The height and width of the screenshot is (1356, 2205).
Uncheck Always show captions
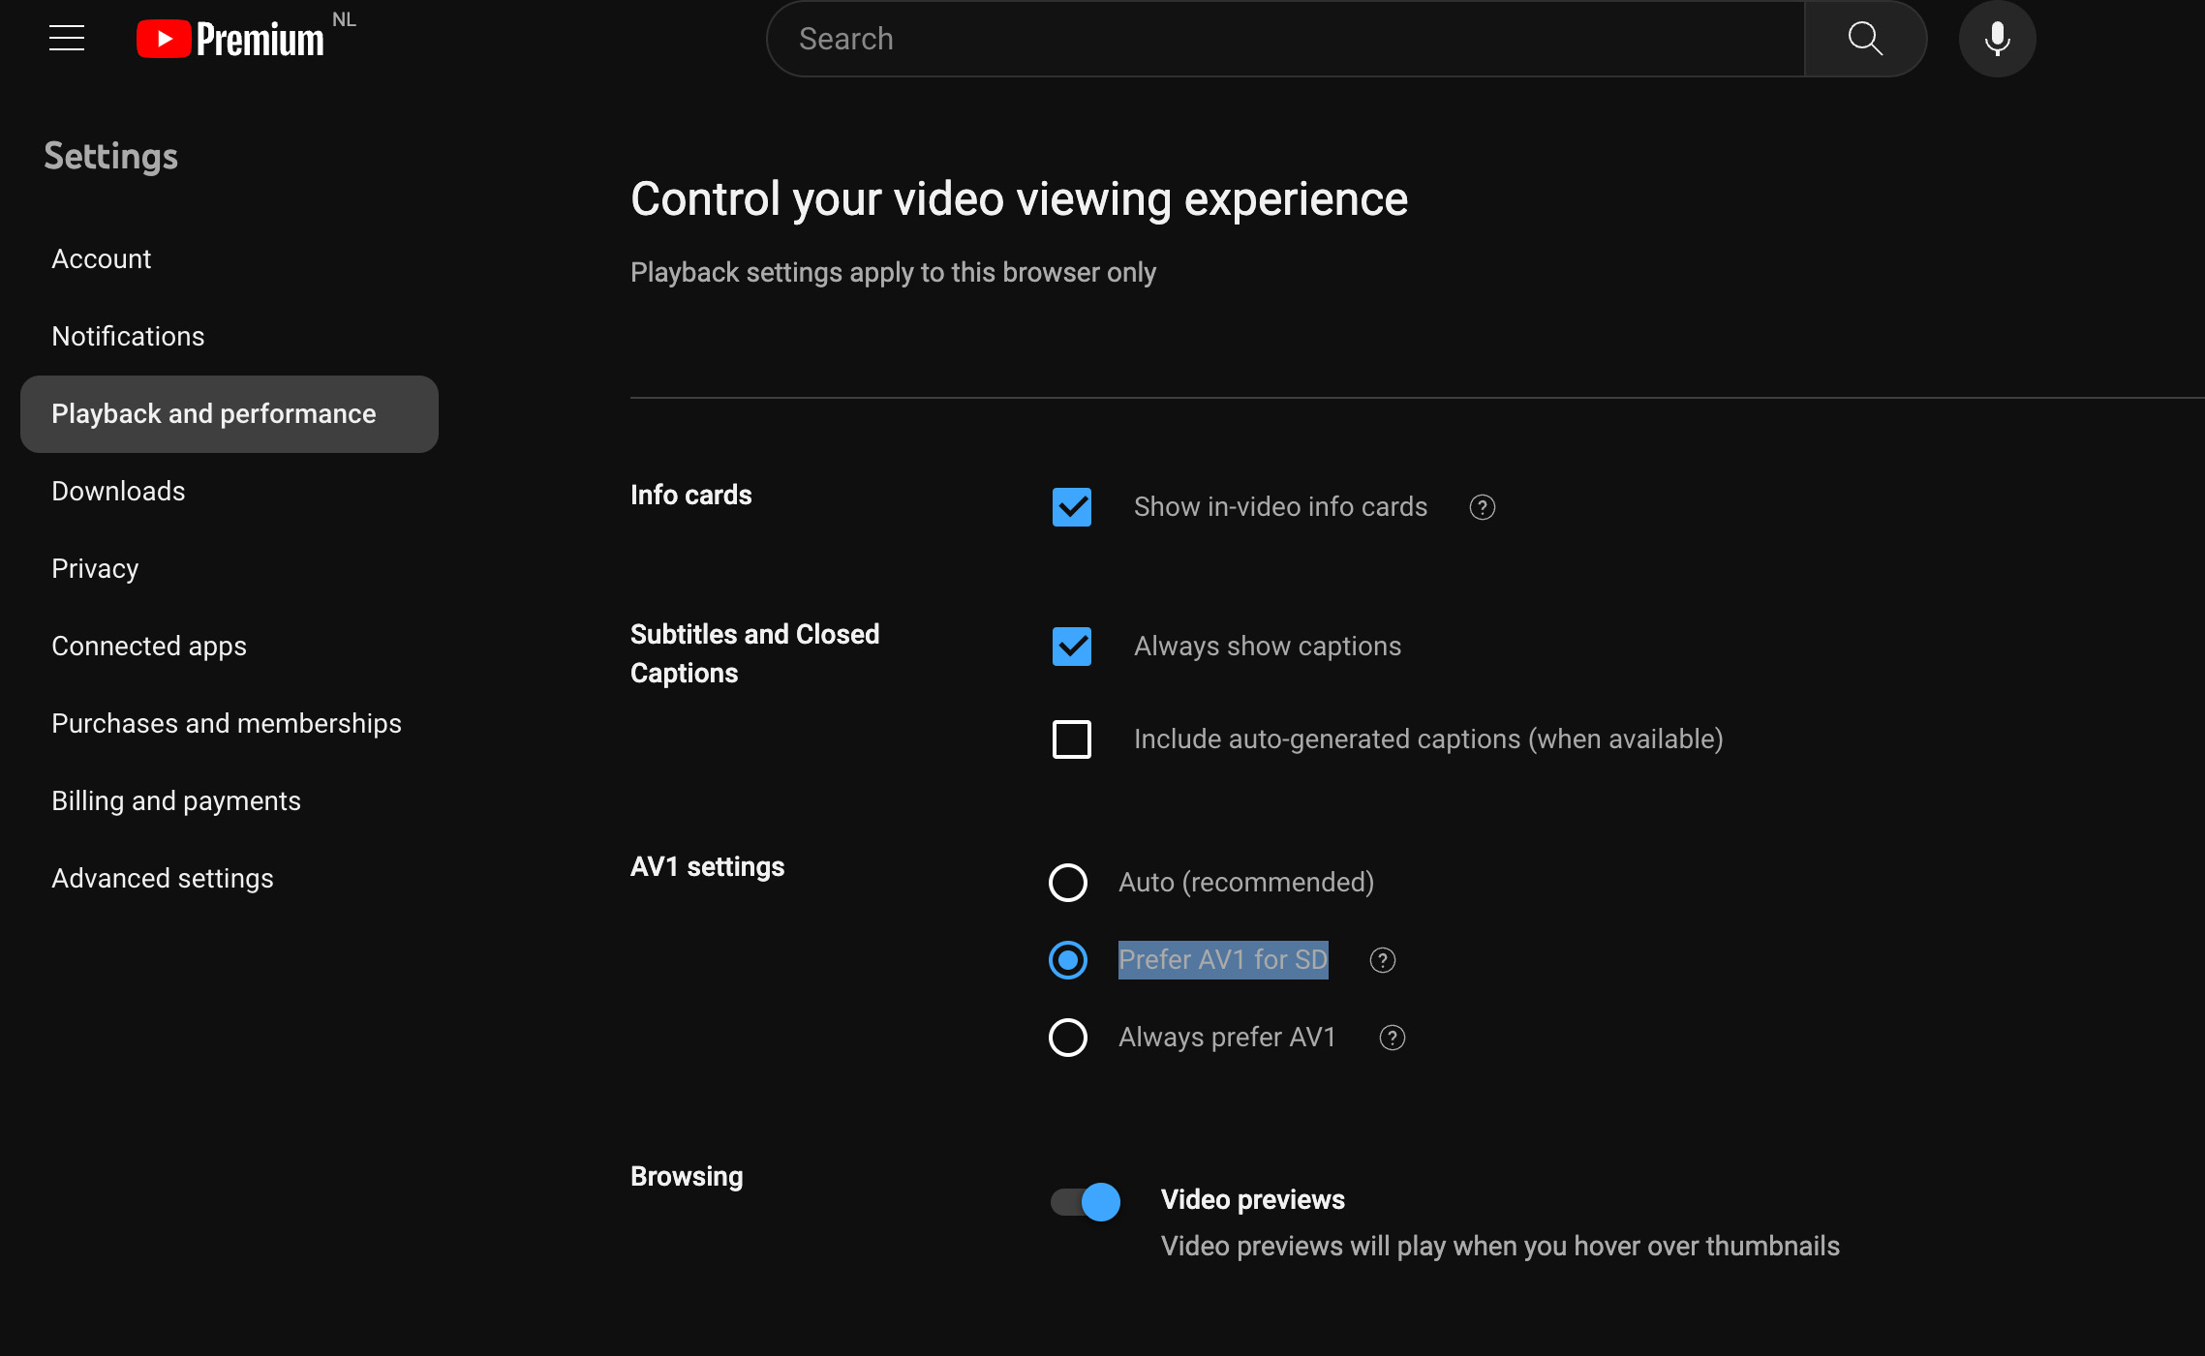point(1072,647)
